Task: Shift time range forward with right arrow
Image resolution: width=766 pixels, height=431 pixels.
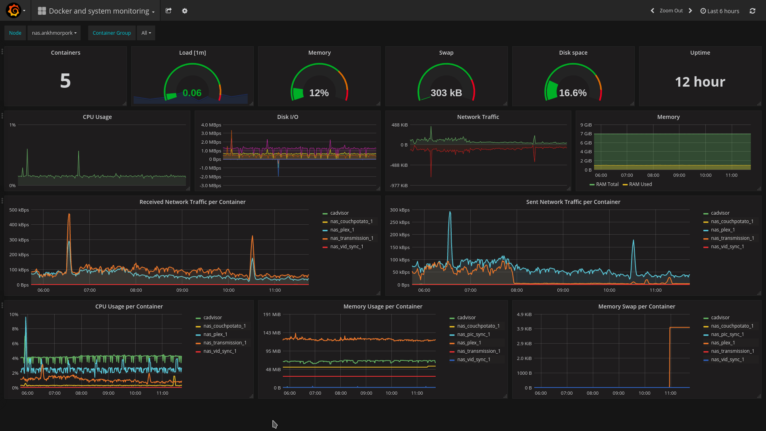Action: [x=690, y=11]
